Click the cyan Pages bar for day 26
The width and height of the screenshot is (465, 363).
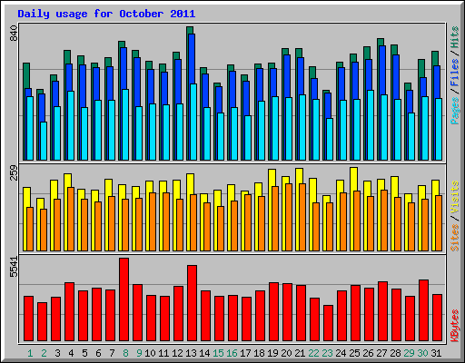pos(371,125)
